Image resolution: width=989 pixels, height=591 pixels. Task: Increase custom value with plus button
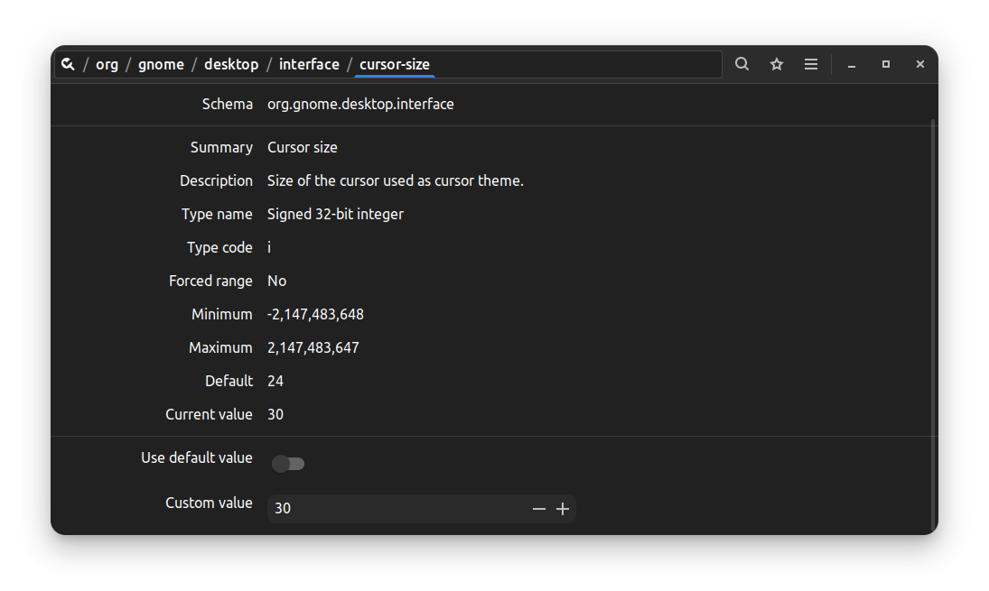click(563, 509)
